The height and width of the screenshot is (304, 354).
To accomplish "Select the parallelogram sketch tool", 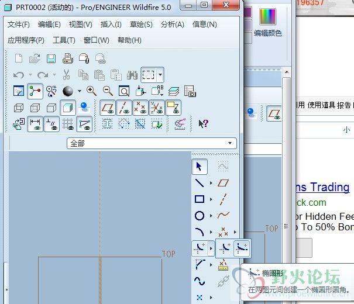I will click(224, 183).
